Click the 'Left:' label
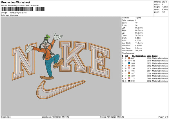The image size is (169, 119). tap(124, 28)
